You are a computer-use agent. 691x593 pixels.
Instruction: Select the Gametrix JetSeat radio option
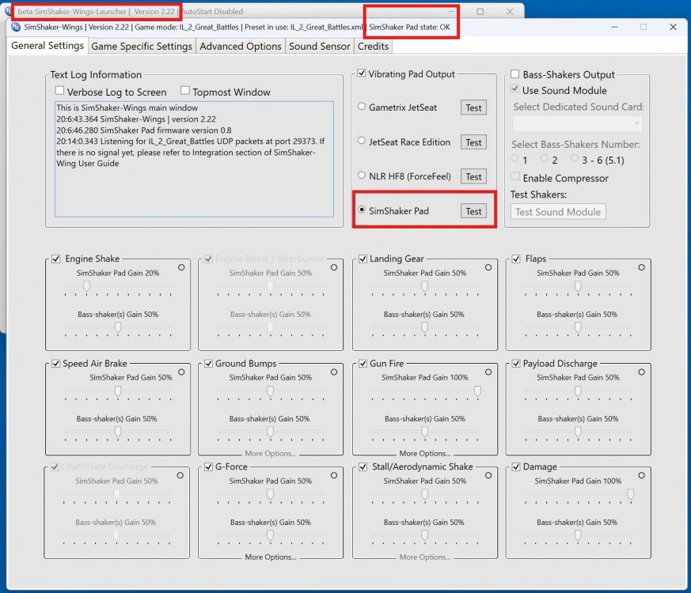click(x=363, y=107)
